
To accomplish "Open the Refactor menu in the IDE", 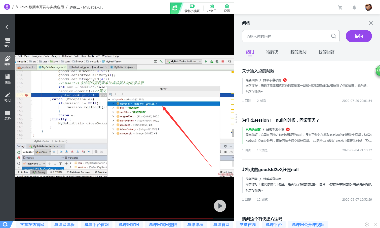I will 67,56.
